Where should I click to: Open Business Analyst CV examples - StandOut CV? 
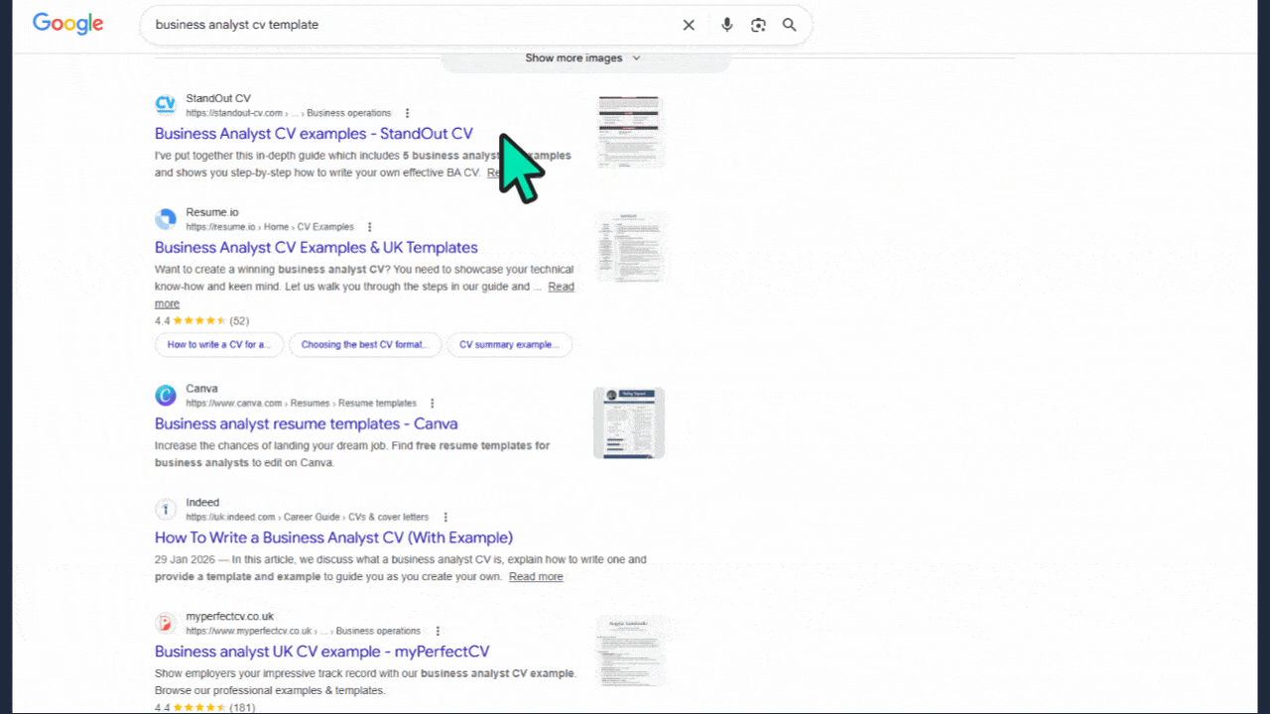pos(314,134)
